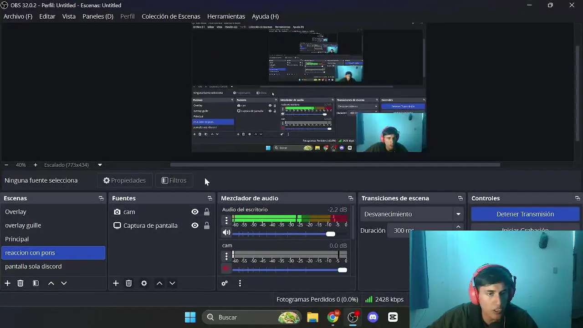Click the Filtros button
This screenshot has width=583, height=328.
(x=174, y=180)
